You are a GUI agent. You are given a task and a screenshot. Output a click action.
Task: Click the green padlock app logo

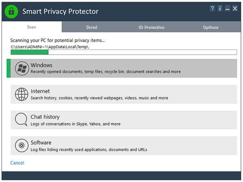tap(11, 11)
